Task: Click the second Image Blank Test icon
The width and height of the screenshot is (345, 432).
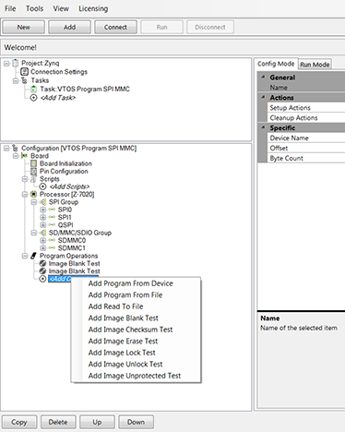Action: tap(42, 271)
